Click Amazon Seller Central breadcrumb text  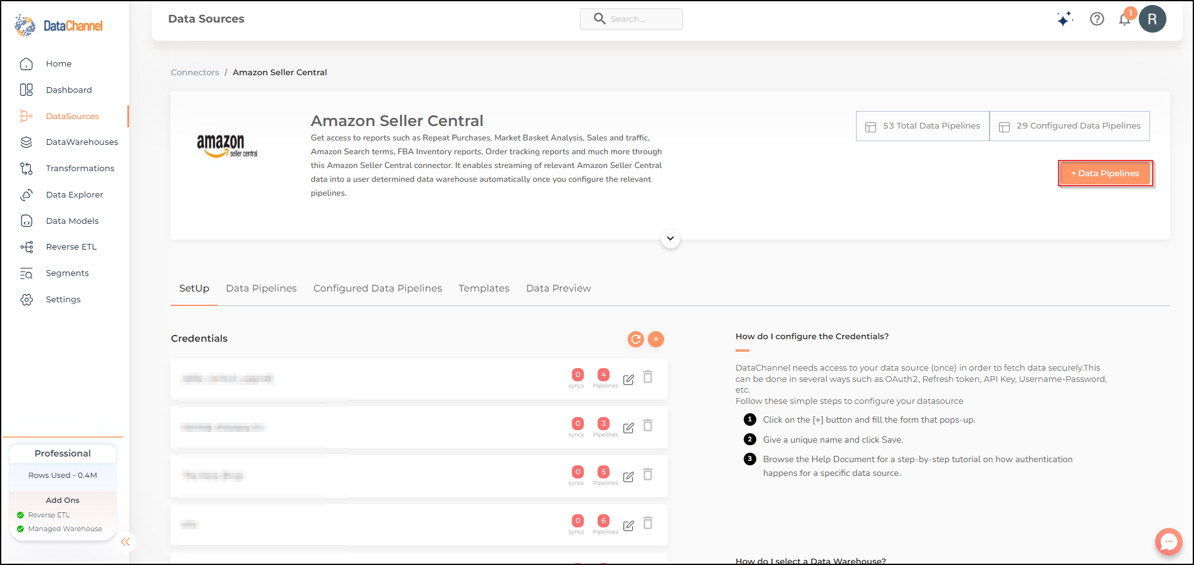pos(280,72)
